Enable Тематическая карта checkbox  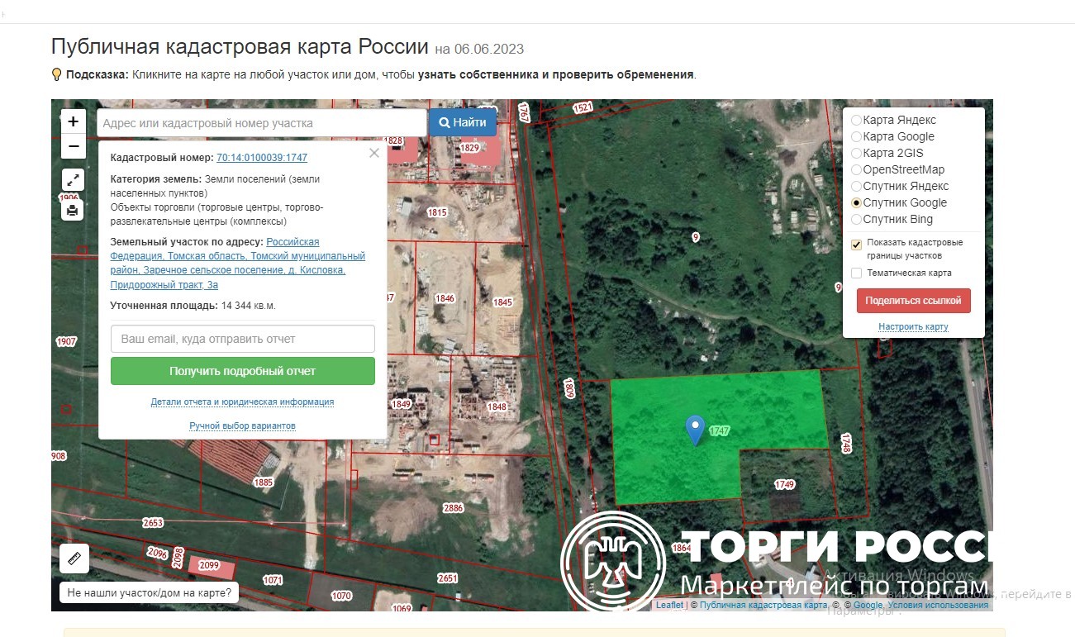857,273
